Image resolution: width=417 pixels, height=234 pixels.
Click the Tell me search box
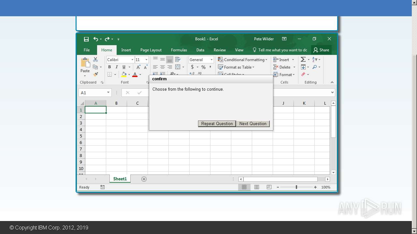pos(280,50)
